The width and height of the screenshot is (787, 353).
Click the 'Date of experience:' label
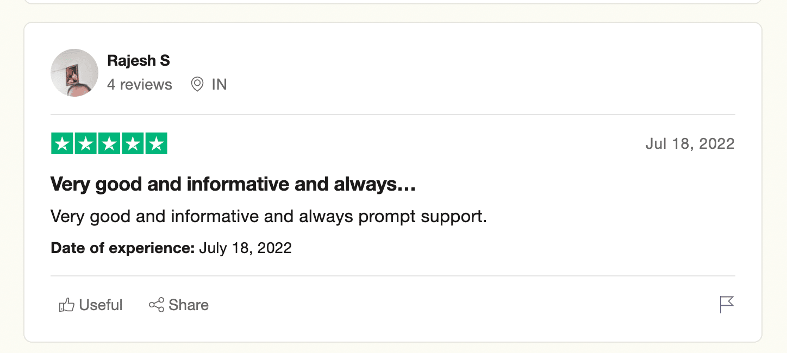click(122, 248)
